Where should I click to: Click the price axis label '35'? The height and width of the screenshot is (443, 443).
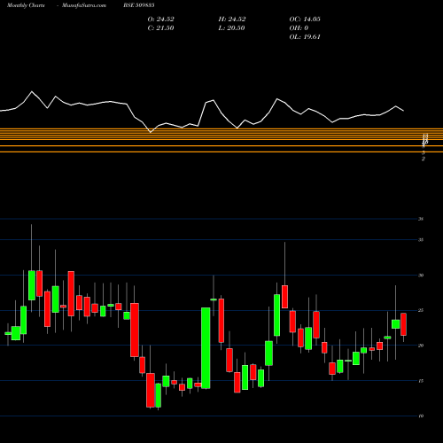tap(421, 240)
